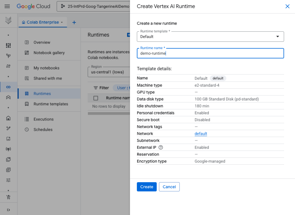
Task: Follow the 'default' network link
Action: [x=201, y=134]
